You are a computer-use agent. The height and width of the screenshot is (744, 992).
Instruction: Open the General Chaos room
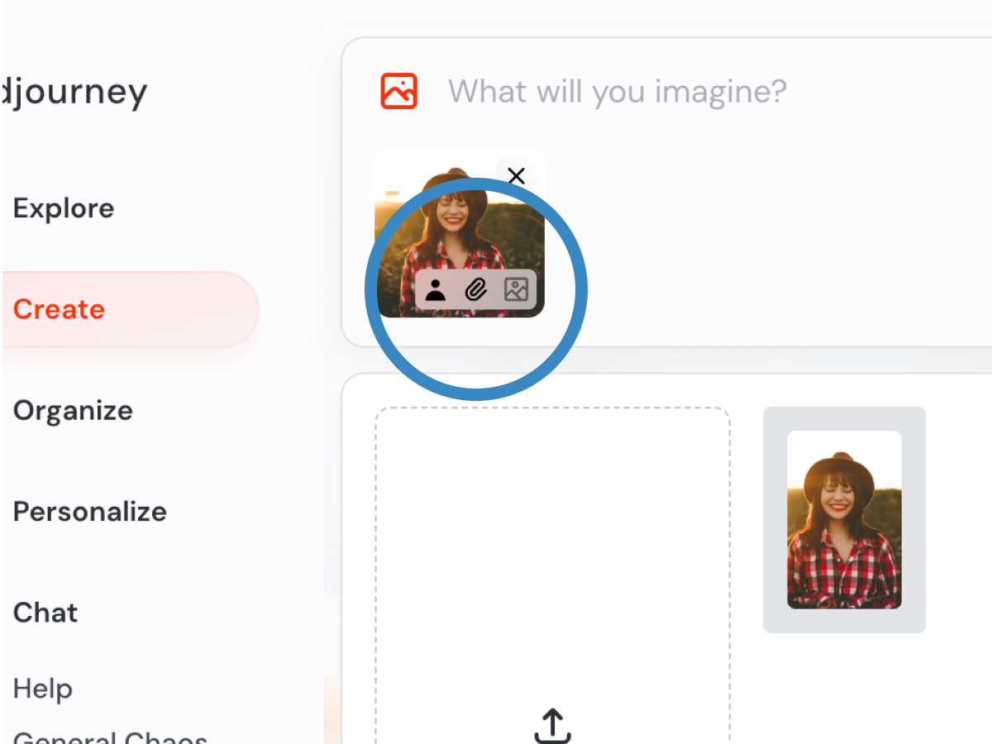(111, 736)
